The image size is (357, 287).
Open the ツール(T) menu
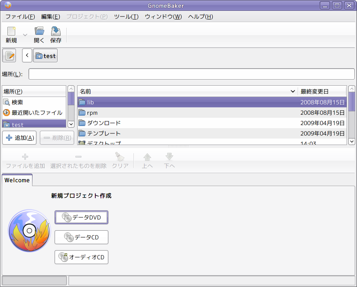[126, 16]
